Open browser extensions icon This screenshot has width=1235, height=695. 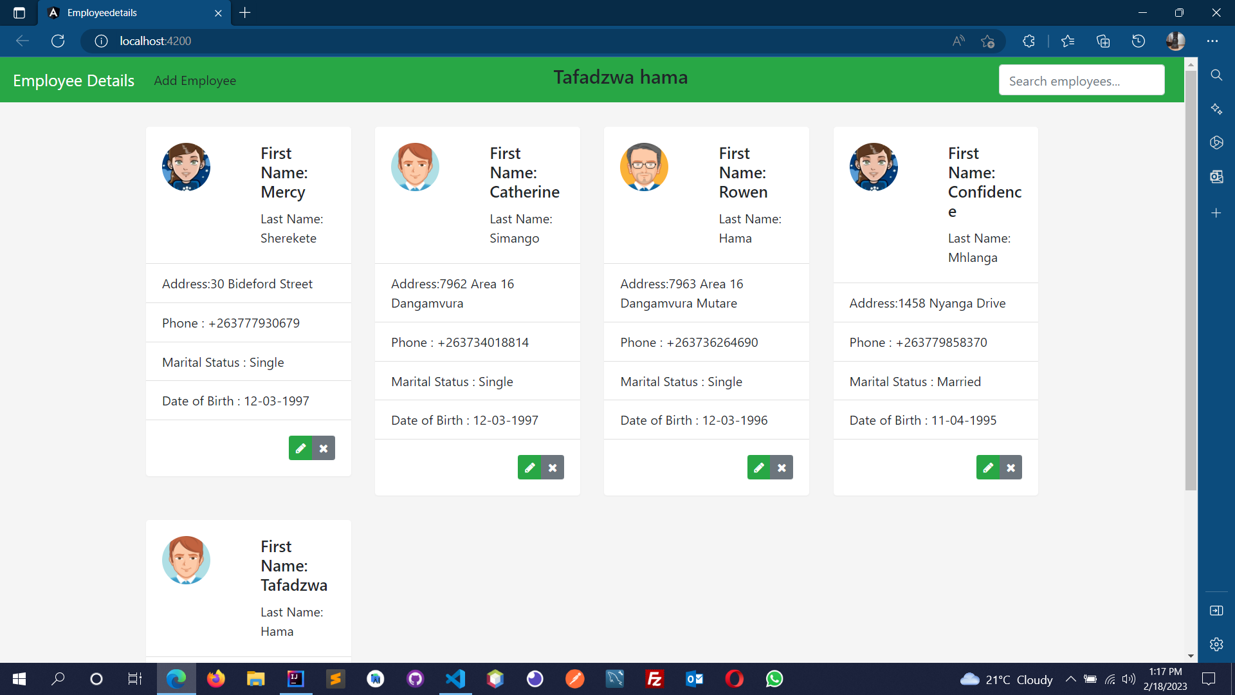[1029, 41]
